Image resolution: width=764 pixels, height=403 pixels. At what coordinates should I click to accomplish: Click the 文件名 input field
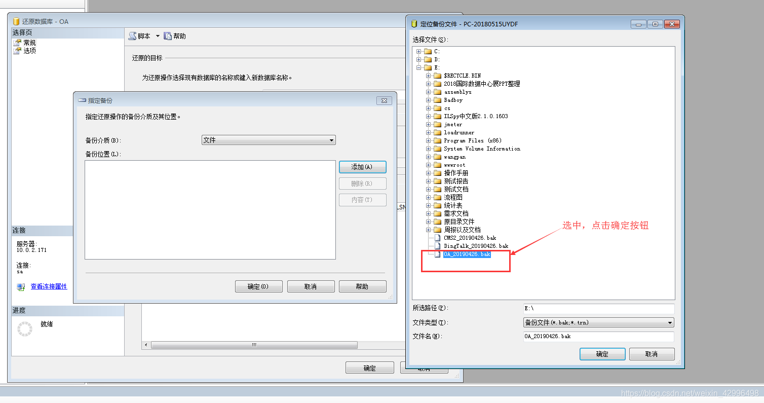tap(599, 337)
